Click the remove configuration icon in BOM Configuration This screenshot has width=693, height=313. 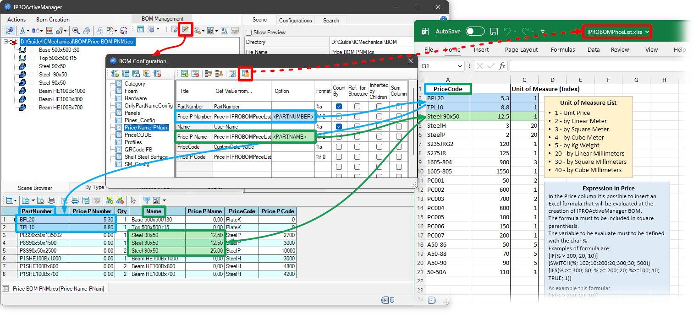coord(157,73)
